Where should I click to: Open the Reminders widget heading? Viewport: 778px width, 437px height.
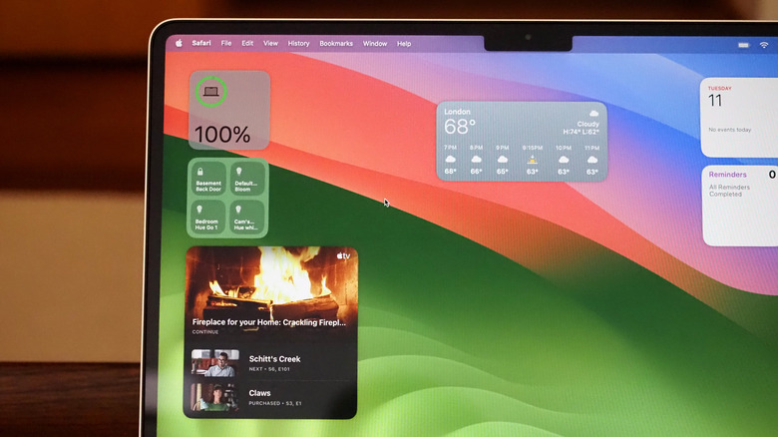(x=727, y=175)
